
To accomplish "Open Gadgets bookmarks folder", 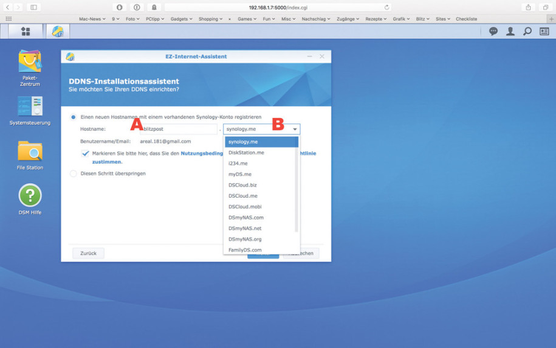I will tap(181, 19).
